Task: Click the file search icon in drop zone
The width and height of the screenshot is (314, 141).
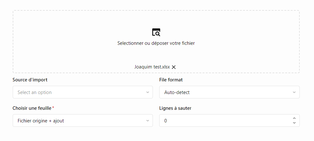Action: 156,32
